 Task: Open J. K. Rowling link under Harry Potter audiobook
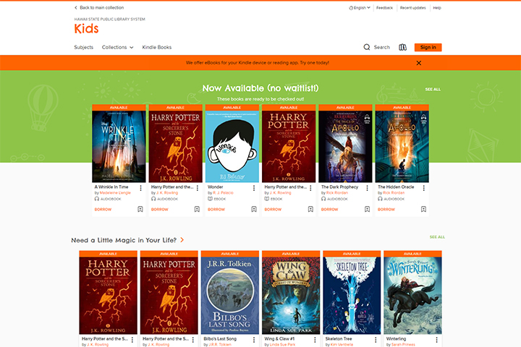coord(167,193)
